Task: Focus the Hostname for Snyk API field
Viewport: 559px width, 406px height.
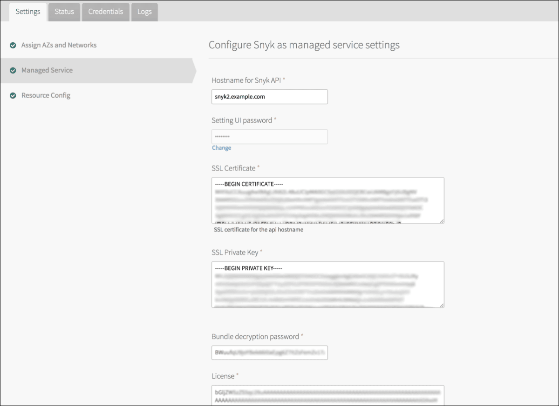Action: click(270, 97)
